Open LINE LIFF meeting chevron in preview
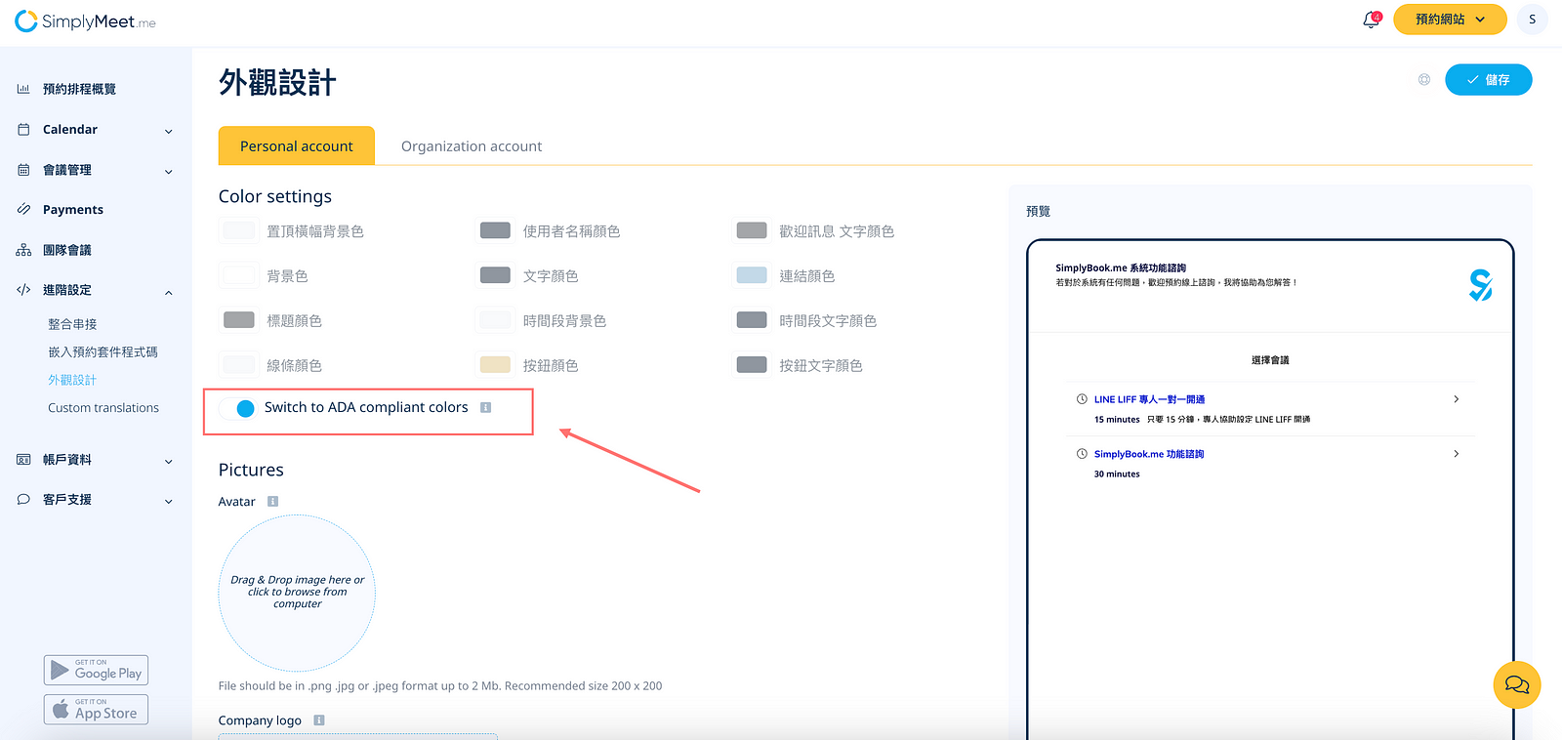 tap(1457, 398)
